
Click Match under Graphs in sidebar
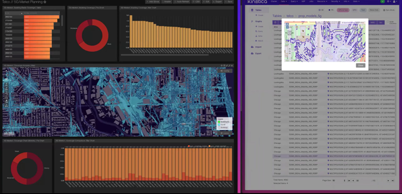click(x=259, y=41)
